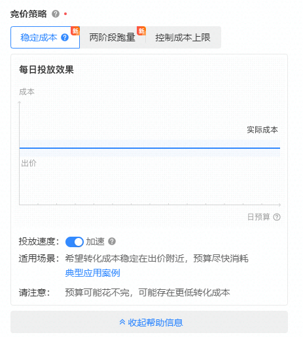Switch to 两阶段跑量 strategy tab
303x337 pixels.
(x=113, y=37)
